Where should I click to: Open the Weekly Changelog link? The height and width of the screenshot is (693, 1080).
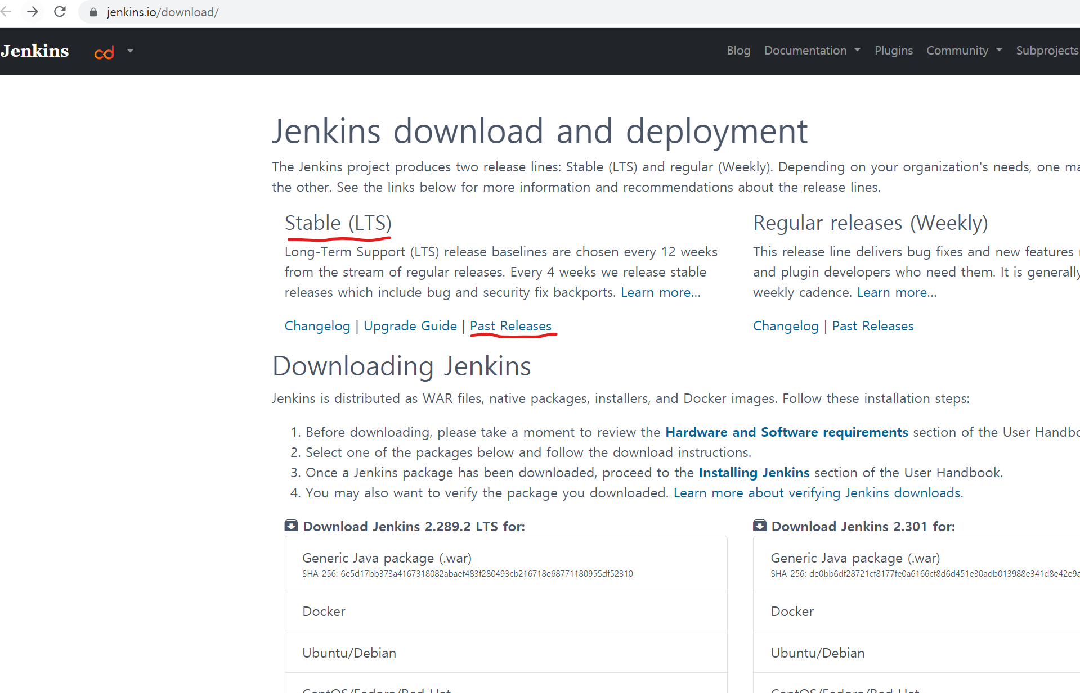point(786,326)
